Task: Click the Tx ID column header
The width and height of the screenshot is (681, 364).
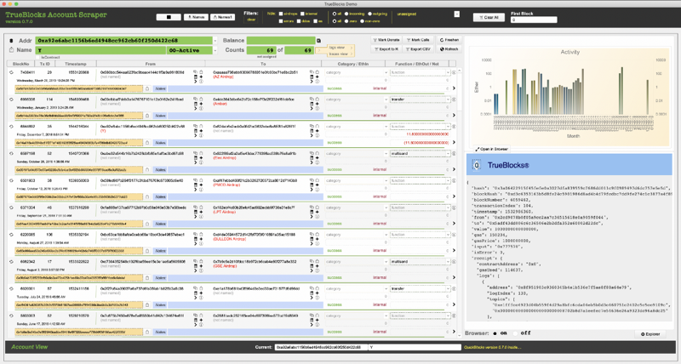Action: coord(45,64)
